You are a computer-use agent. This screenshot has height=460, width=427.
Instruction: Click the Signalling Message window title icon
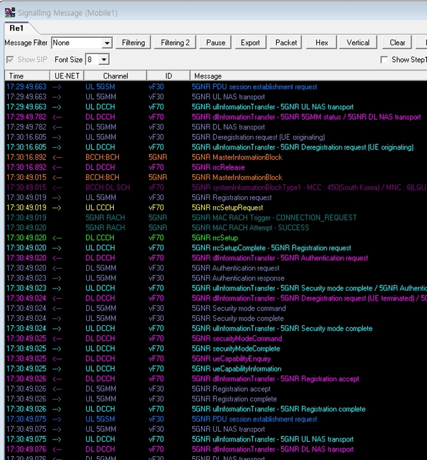[10, 12]
